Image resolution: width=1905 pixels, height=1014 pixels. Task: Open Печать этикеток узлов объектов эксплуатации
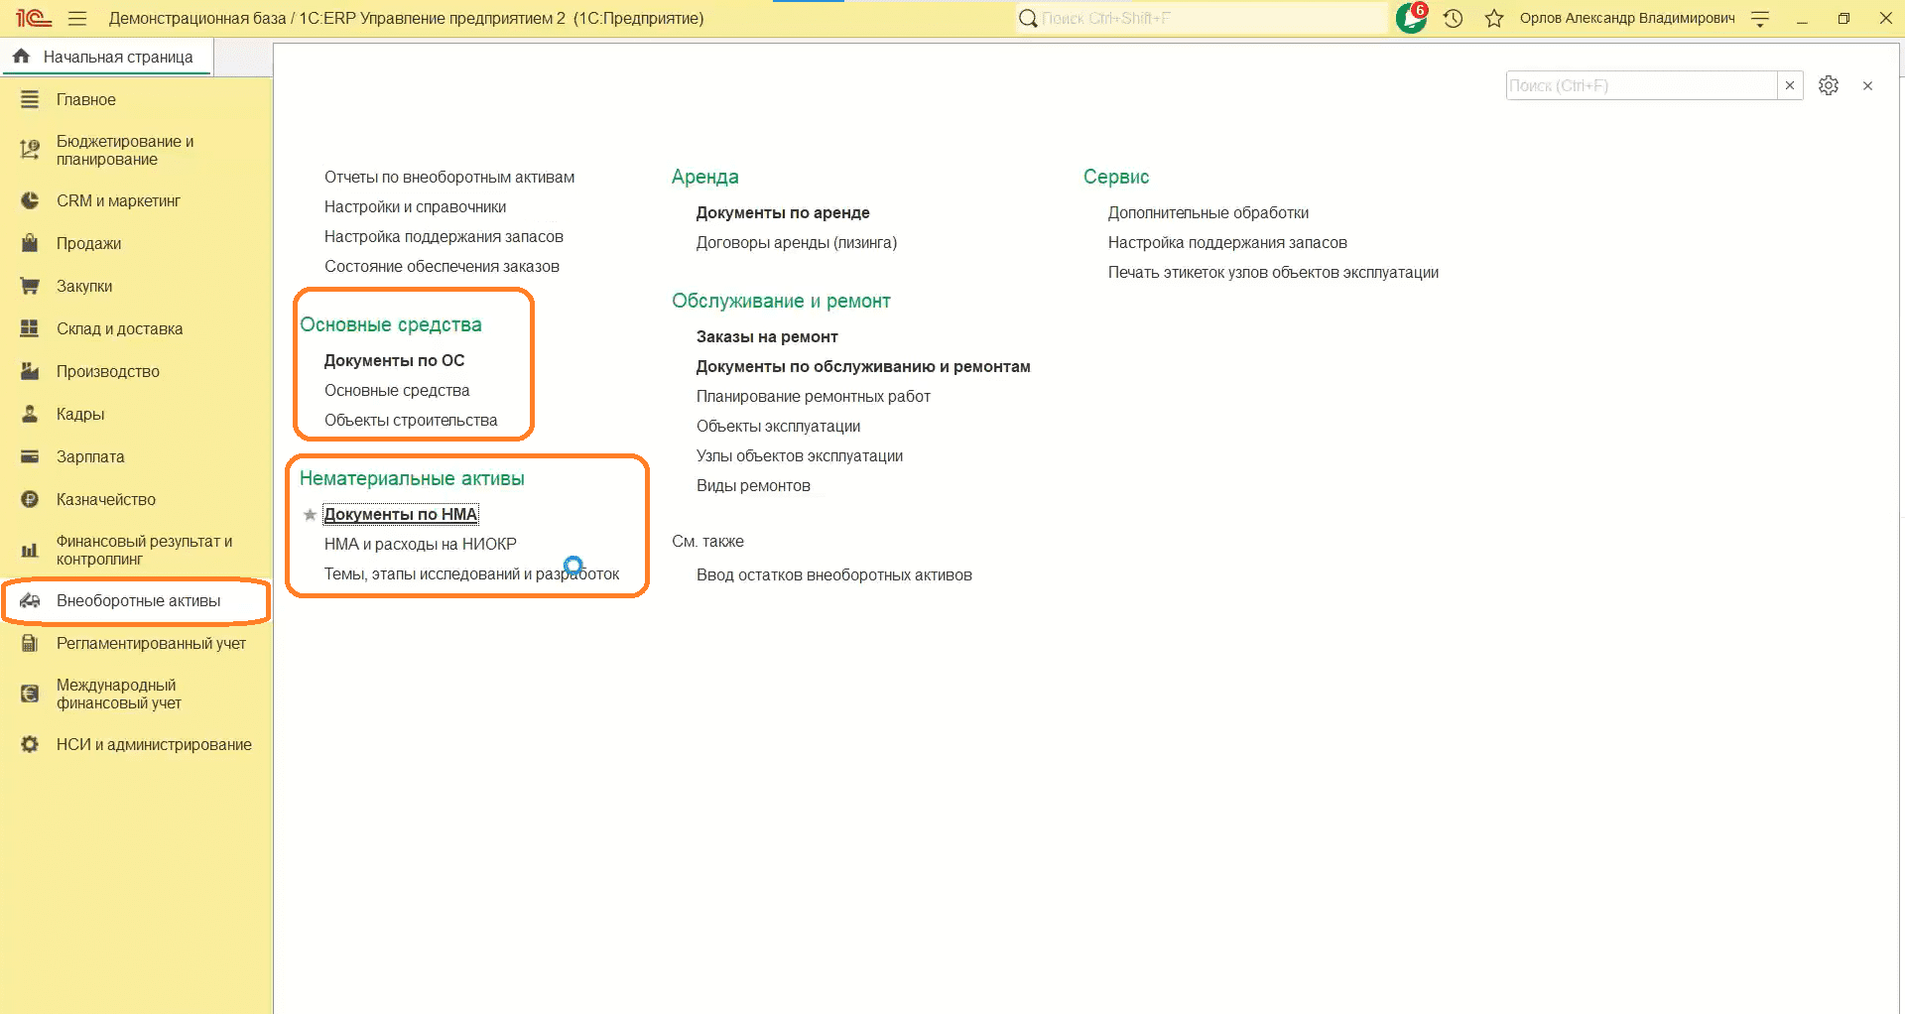point(1273,272)
